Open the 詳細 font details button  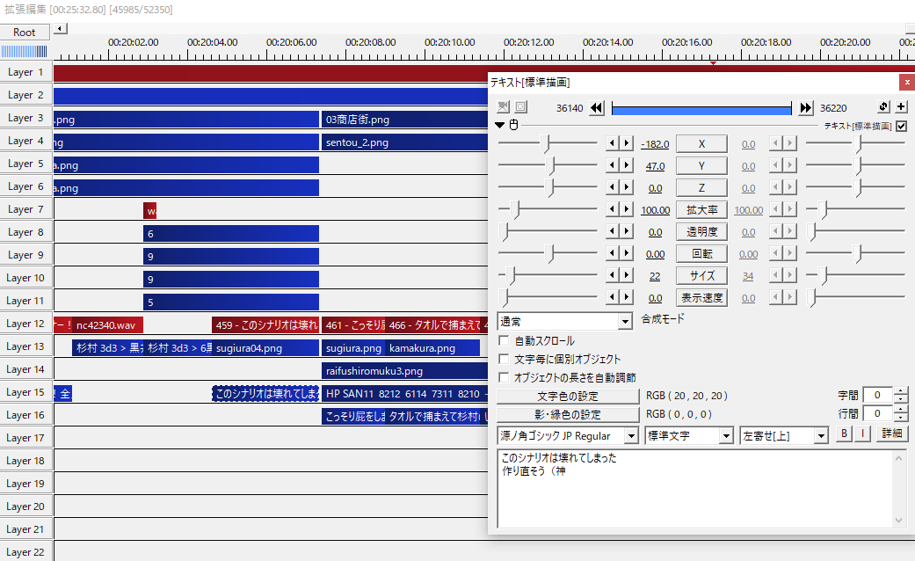click(891, 433)
